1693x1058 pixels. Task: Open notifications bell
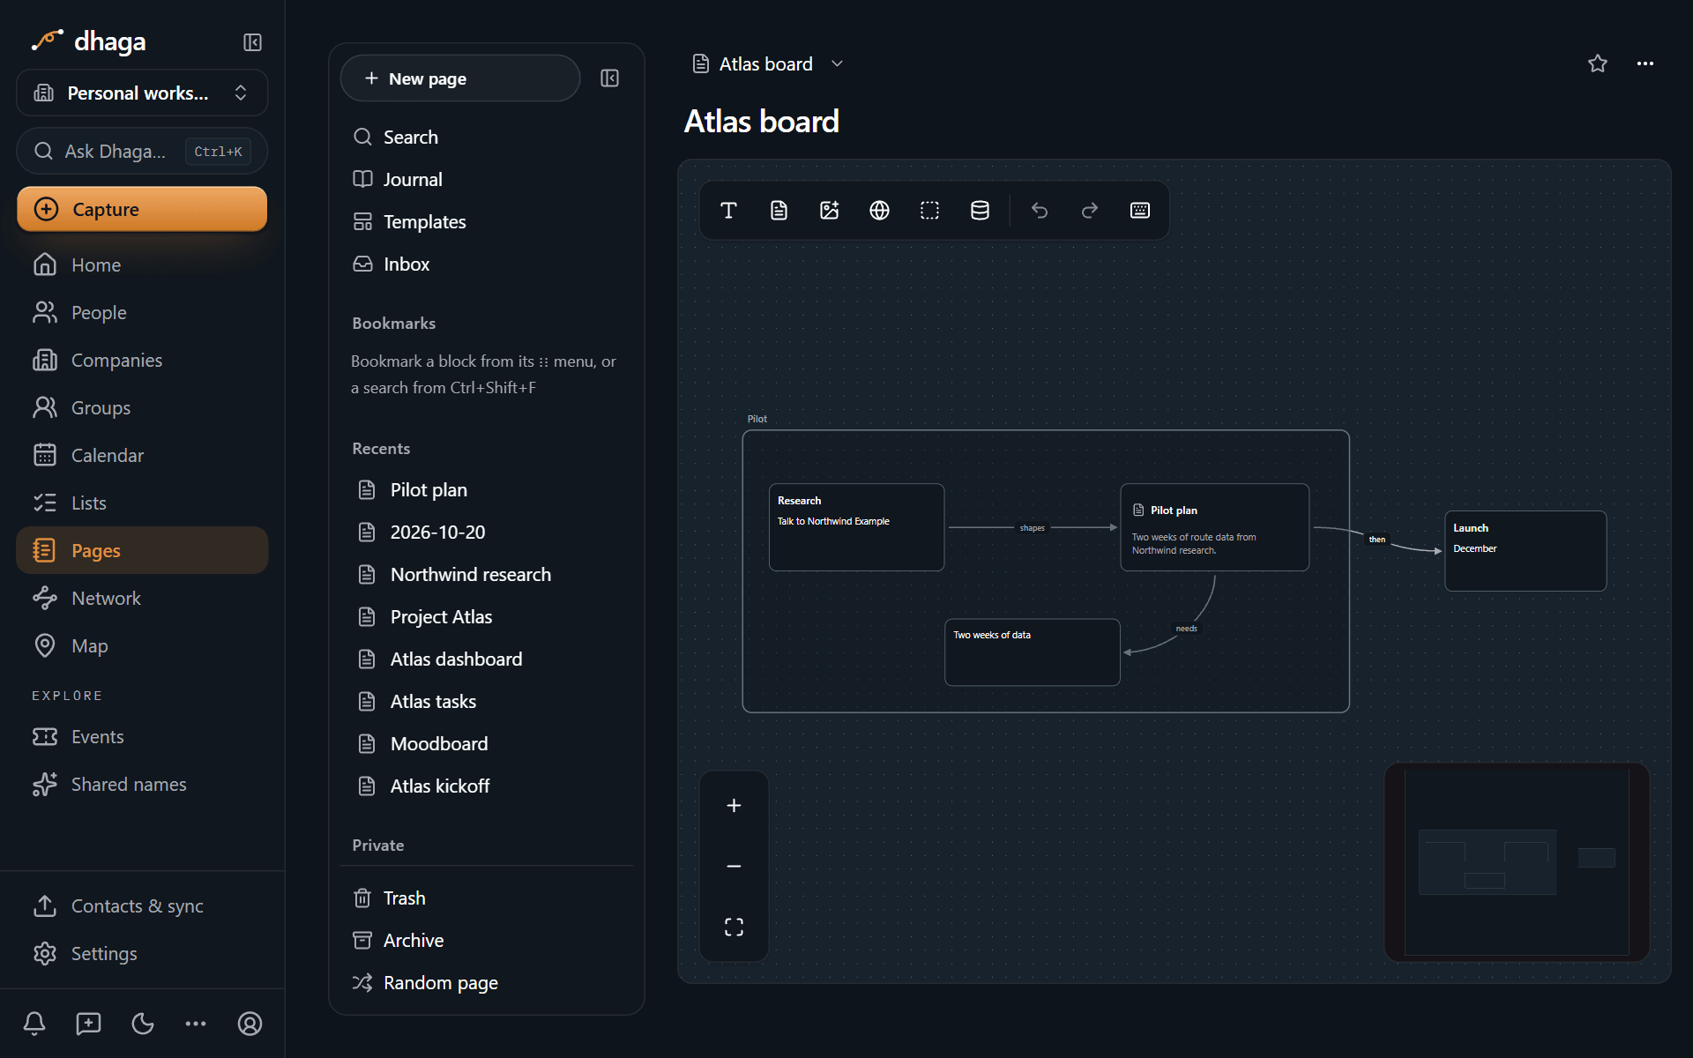pos(34,1024)
